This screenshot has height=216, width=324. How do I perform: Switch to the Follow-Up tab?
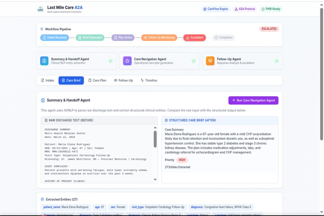coord(123,80)
